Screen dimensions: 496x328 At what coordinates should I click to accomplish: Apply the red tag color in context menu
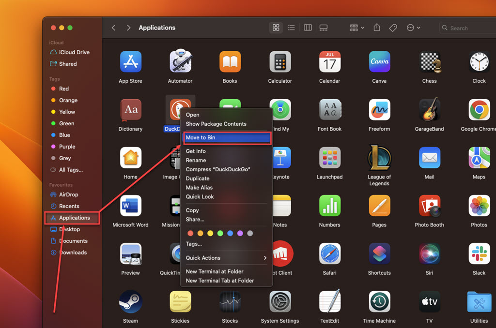tap(190, 234)
